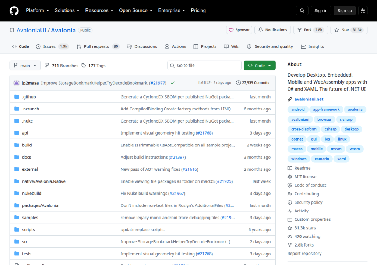Expand the Resources menu

click(x=99, y=11)
